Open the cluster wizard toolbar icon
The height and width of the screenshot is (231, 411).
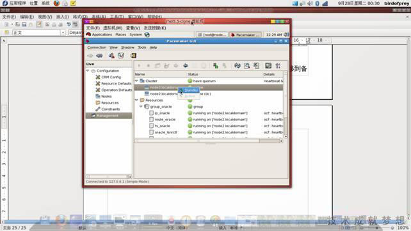111,56
